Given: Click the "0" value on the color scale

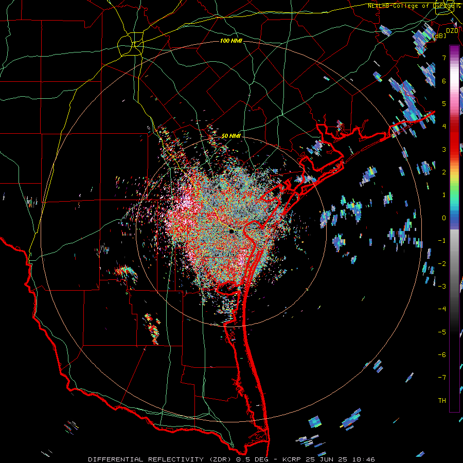Looking at the screenshot, I should coord(444,218).
